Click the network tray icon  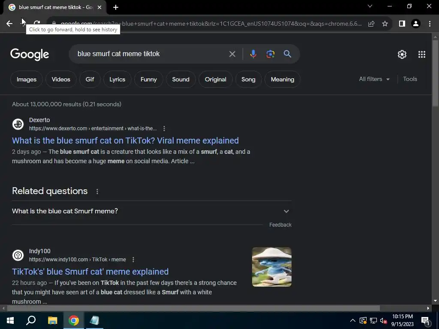pos(373,320)
